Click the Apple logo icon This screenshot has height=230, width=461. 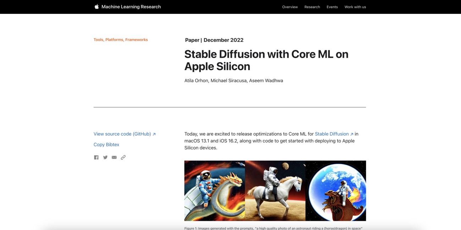96,7
